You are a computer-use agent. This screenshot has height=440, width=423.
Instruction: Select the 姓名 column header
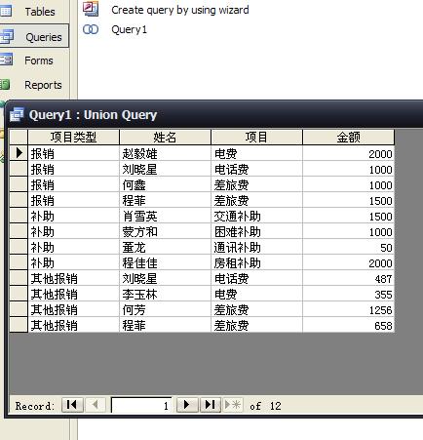(165, 137)
